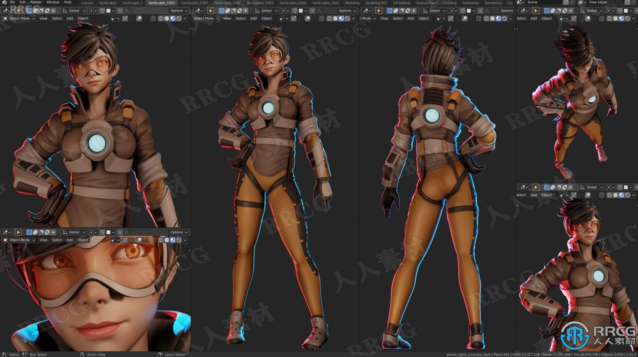Switch to solid shading in back-view viewport

(492, 18)
